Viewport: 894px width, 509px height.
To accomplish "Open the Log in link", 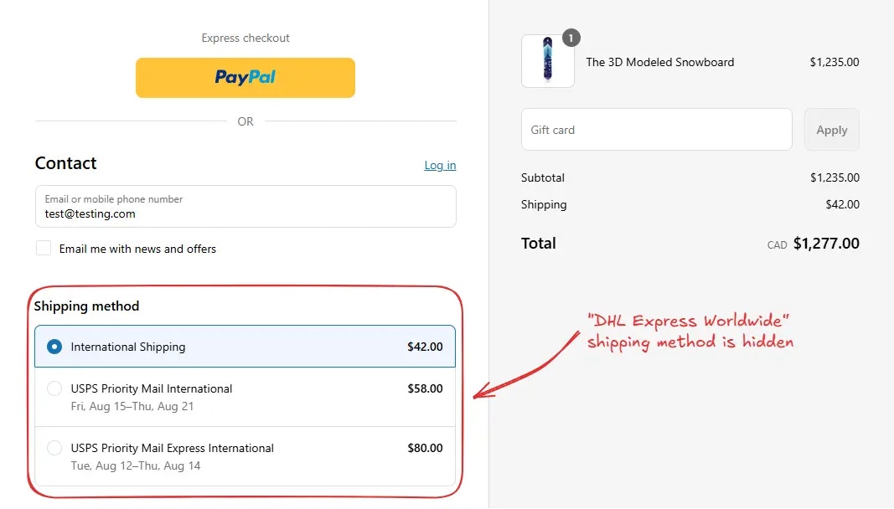I will pos(440,165).
